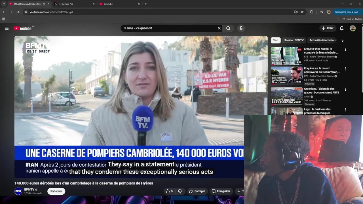Screen dimensions: 363x204
Task: Open options for the Lego video
Action: [345, 110]
